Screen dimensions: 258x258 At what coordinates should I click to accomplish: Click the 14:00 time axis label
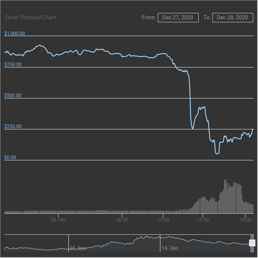point(203,220)
